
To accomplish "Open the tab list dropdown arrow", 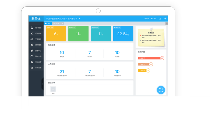I will click(167, 24).
